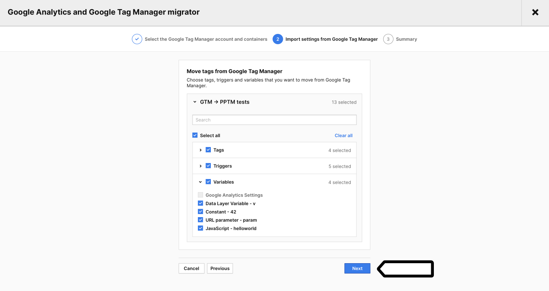This screenshot has width=549, height=291.
Task: Uncheck the Triggers checkbox
Action: pyautogui.click(x=208, y=166)
